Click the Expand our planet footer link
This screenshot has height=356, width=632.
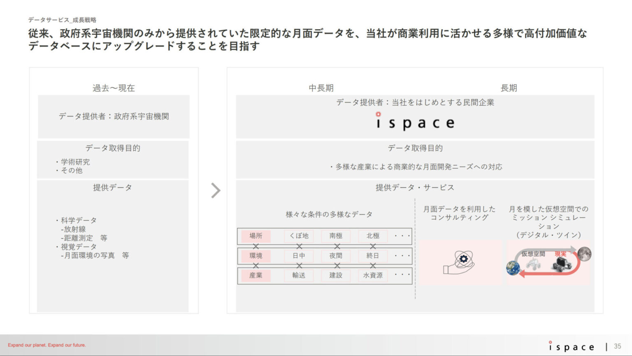tap(47, 345)
